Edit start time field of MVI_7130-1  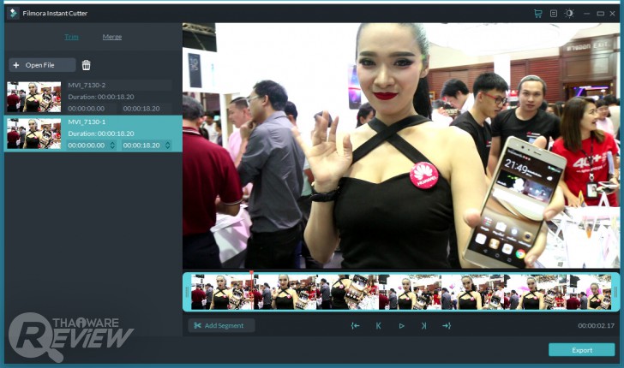coord(87,145)
